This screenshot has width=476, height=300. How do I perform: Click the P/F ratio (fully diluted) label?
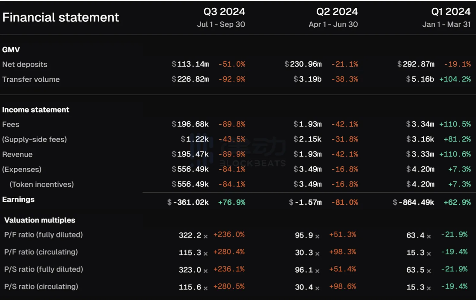pyautogui.click(x=43, y=235)
